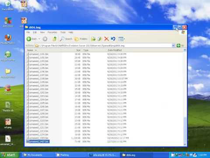Select file unnamed_1204.bin

point(38,100)
